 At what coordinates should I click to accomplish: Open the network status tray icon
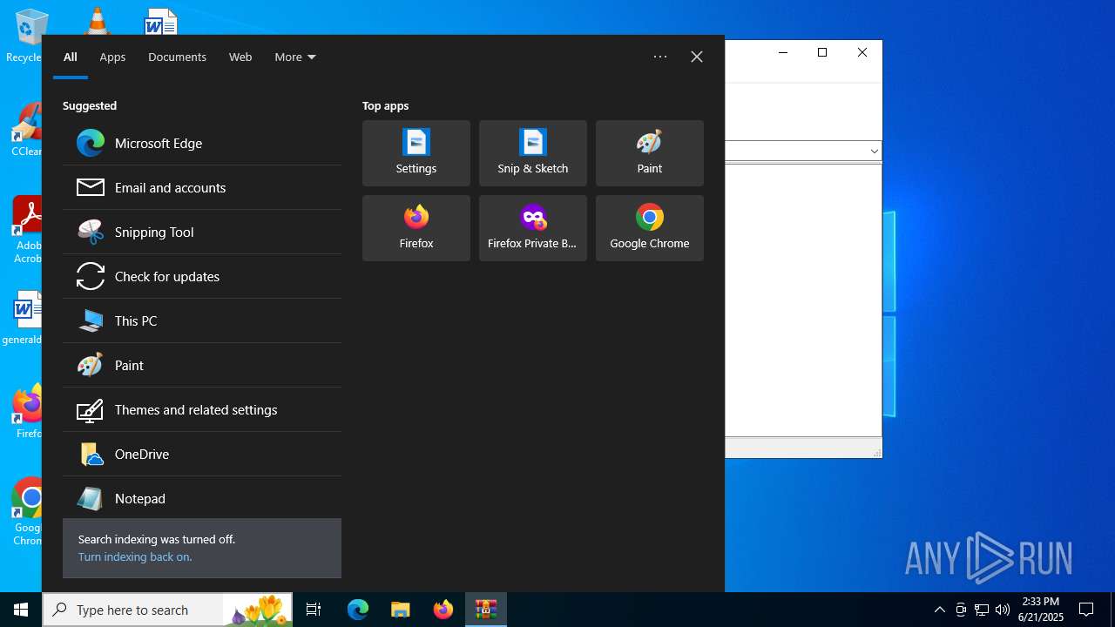click(982, 610)
